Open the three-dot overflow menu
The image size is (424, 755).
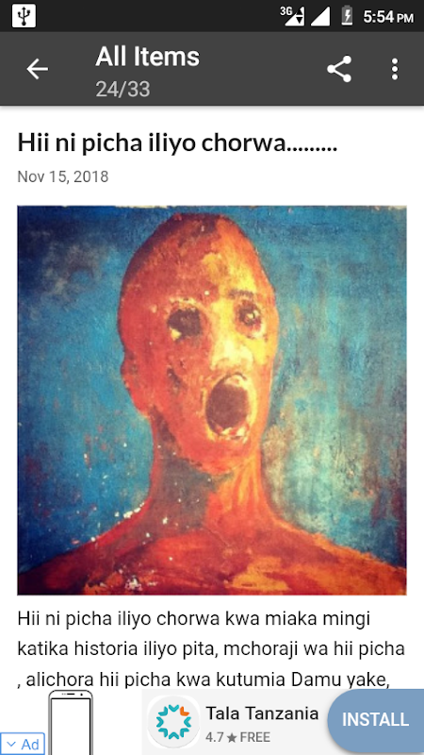click(x=395, y=69)
